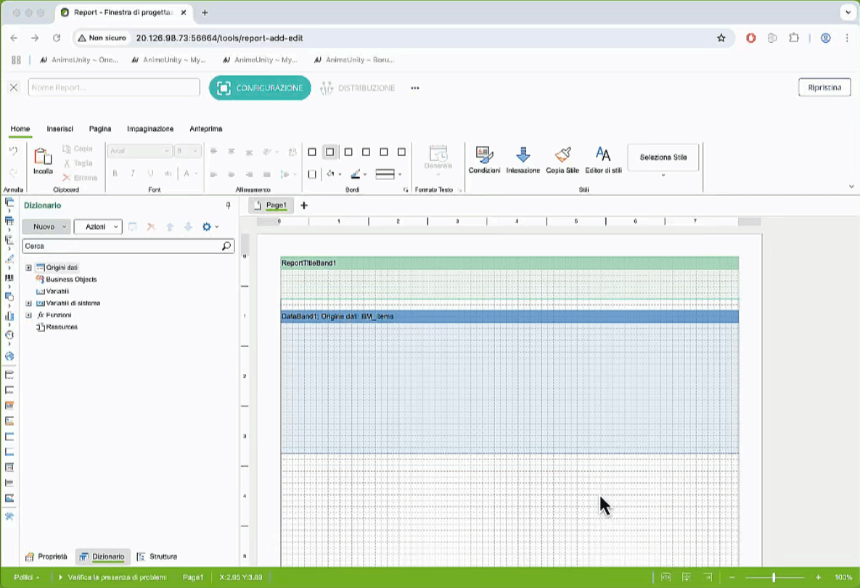Toggle Italic formatting
The height and width of the screenshot is (588, 860).
pos(133,173)
